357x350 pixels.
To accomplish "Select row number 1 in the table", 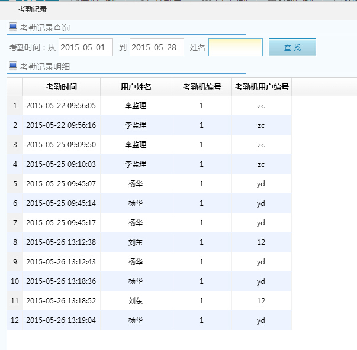I will coord(15,106).
